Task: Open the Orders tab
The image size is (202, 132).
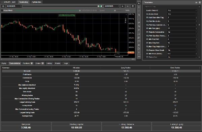Action: (x=39, y=63)
